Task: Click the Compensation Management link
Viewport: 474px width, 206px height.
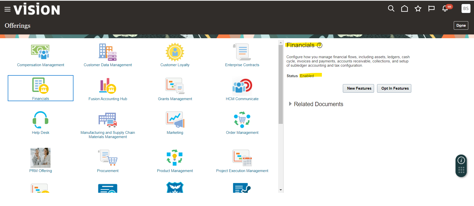Action: coord(40,65)
